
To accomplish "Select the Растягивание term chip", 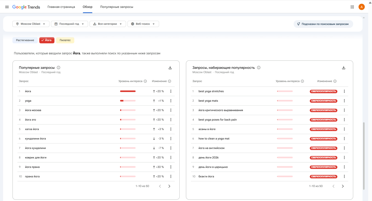I will pyautogui.click(x=25, y=40).
